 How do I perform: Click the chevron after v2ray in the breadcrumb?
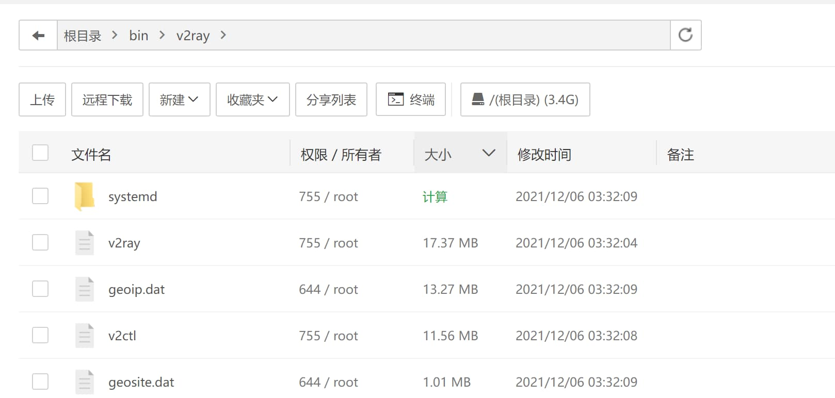pos(223,35)
